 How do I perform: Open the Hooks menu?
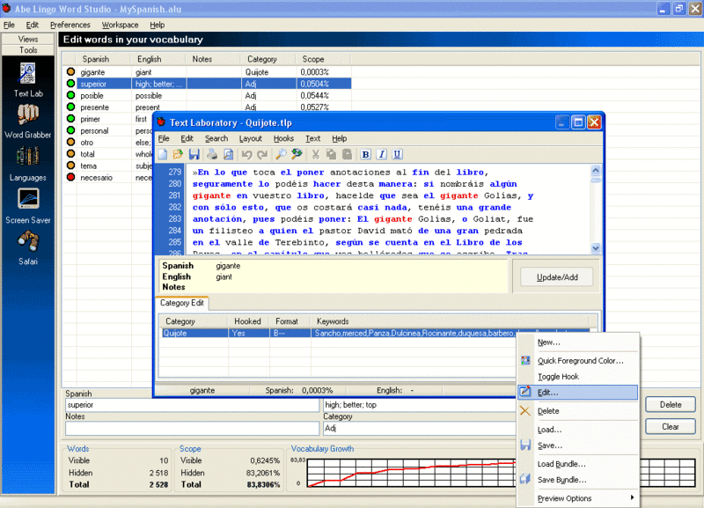click(x=283, y=139)
